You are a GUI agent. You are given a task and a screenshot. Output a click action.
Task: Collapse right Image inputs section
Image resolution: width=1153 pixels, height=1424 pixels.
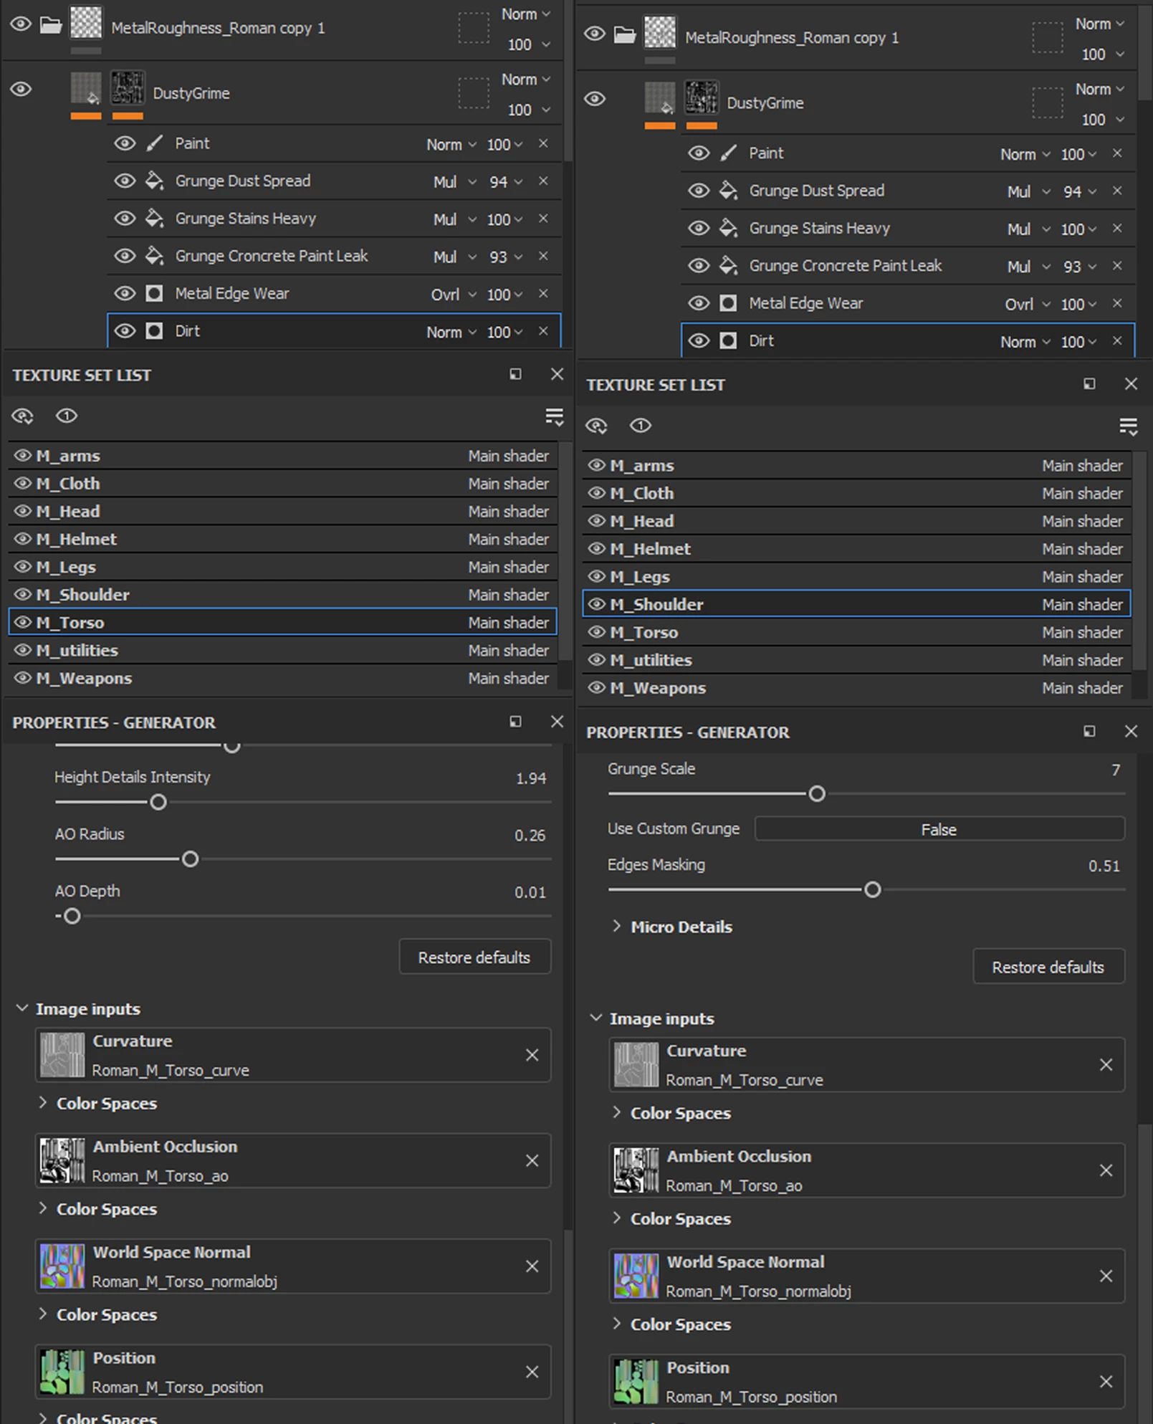pyautogui.click(x=595, y=1018)
